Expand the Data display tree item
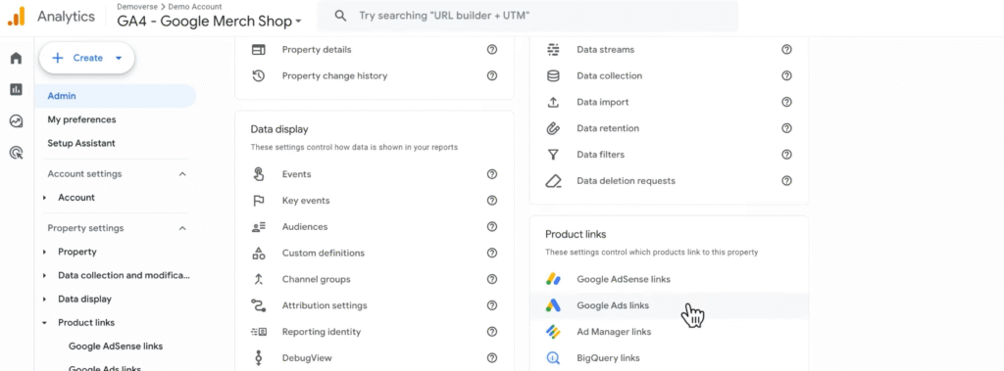The image size is (1004, 371). tap(45, 300)
